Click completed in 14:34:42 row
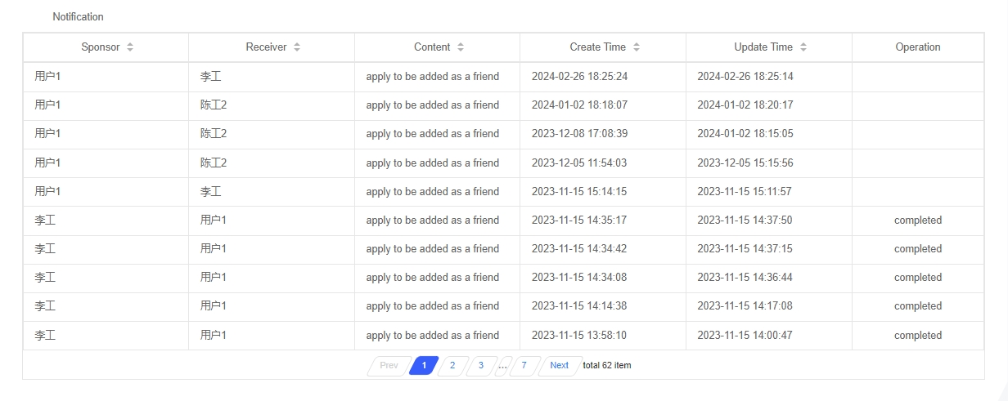 pyautogui.click(x=918, y=249)
